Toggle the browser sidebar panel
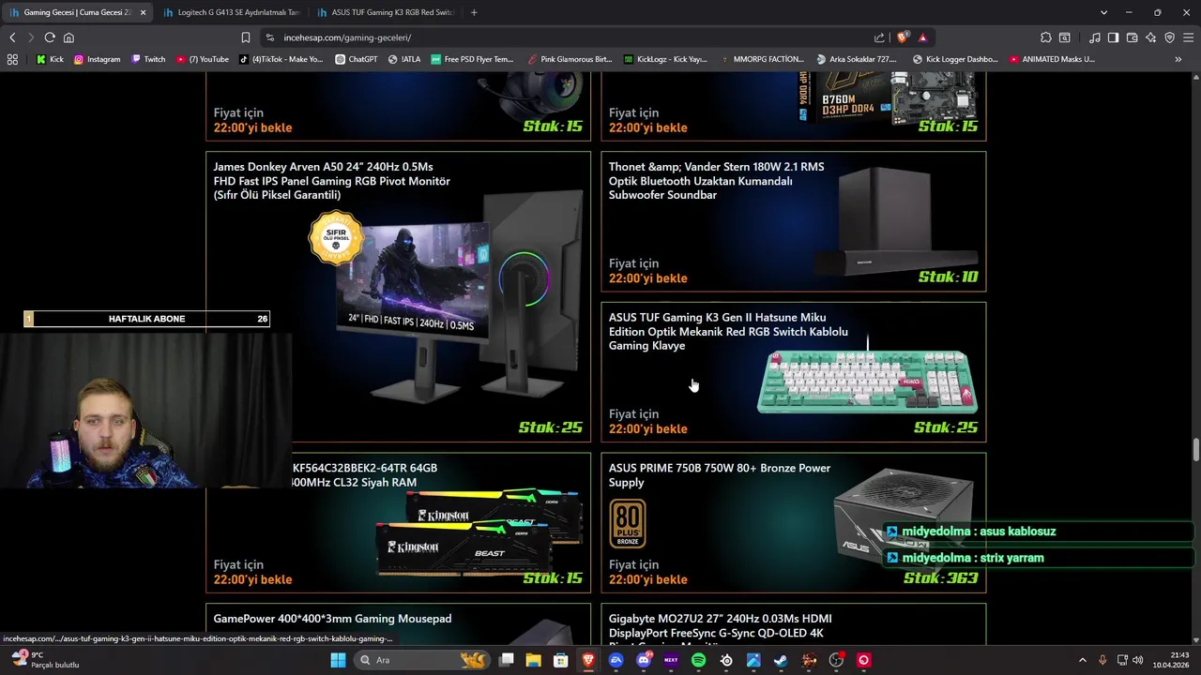 (x=1113, y=37)
